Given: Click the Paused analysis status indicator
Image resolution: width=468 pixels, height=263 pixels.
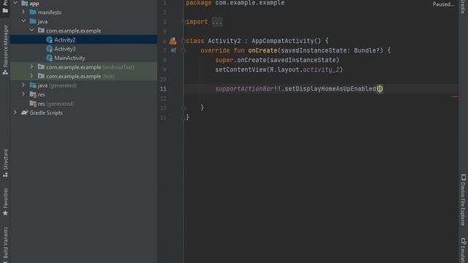Looking at the screenshot, I should (443, 4).
